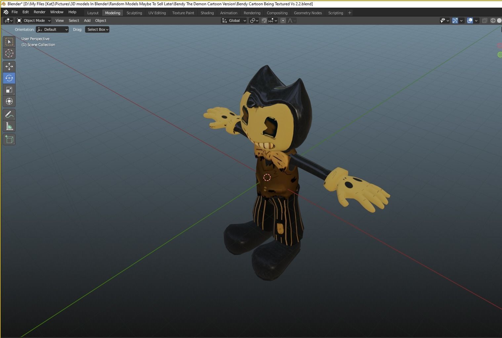Switch to the Scale tool
502x338 pixels.
click(x=9, y=90)
